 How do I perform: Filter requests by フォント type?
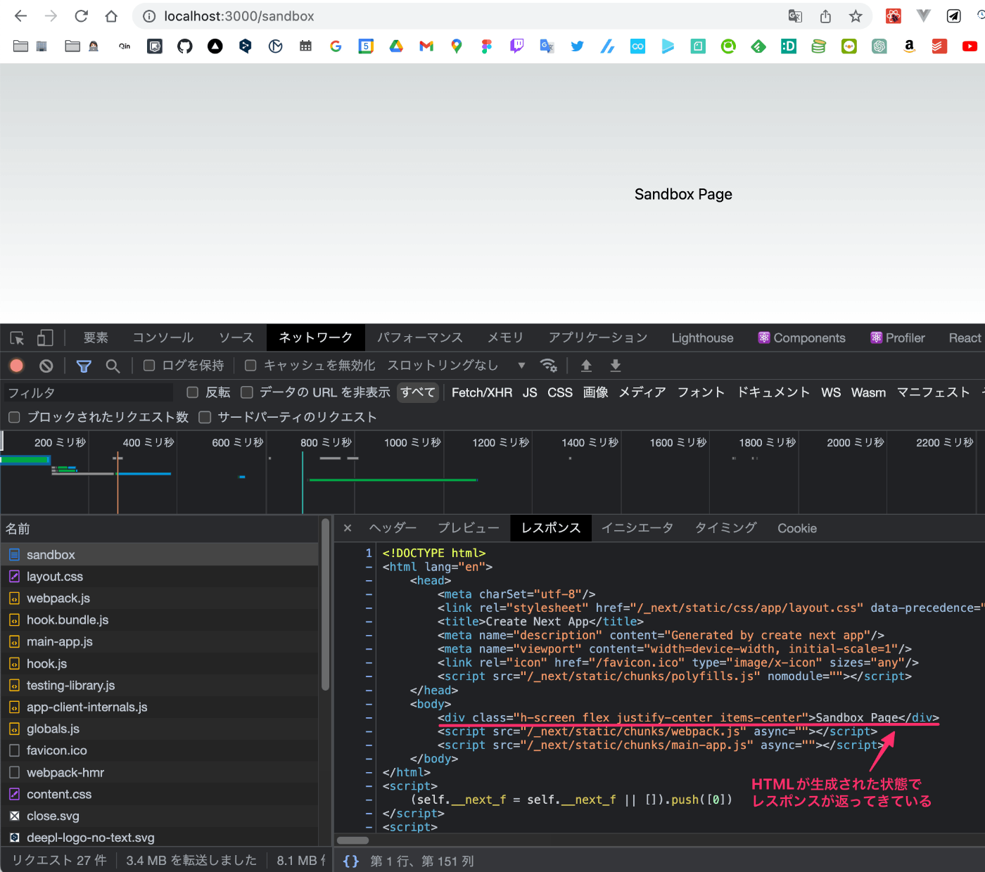(x=701, y=392)
